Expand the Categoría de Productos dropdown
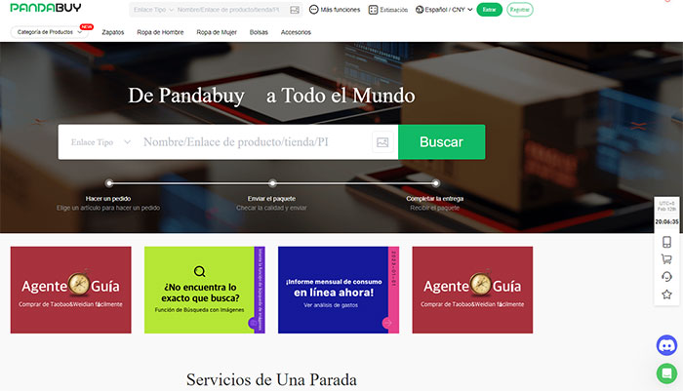Image resolution: width=683 pixels, height=391 pixels. coord(49,32)
